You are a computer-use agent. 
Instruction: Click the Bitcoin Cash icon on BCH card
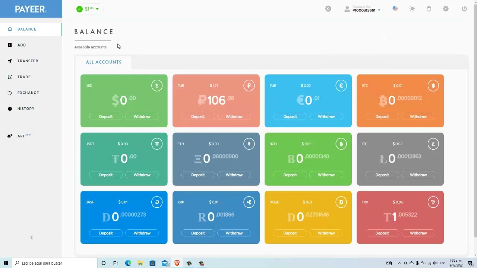click(341, 144)
